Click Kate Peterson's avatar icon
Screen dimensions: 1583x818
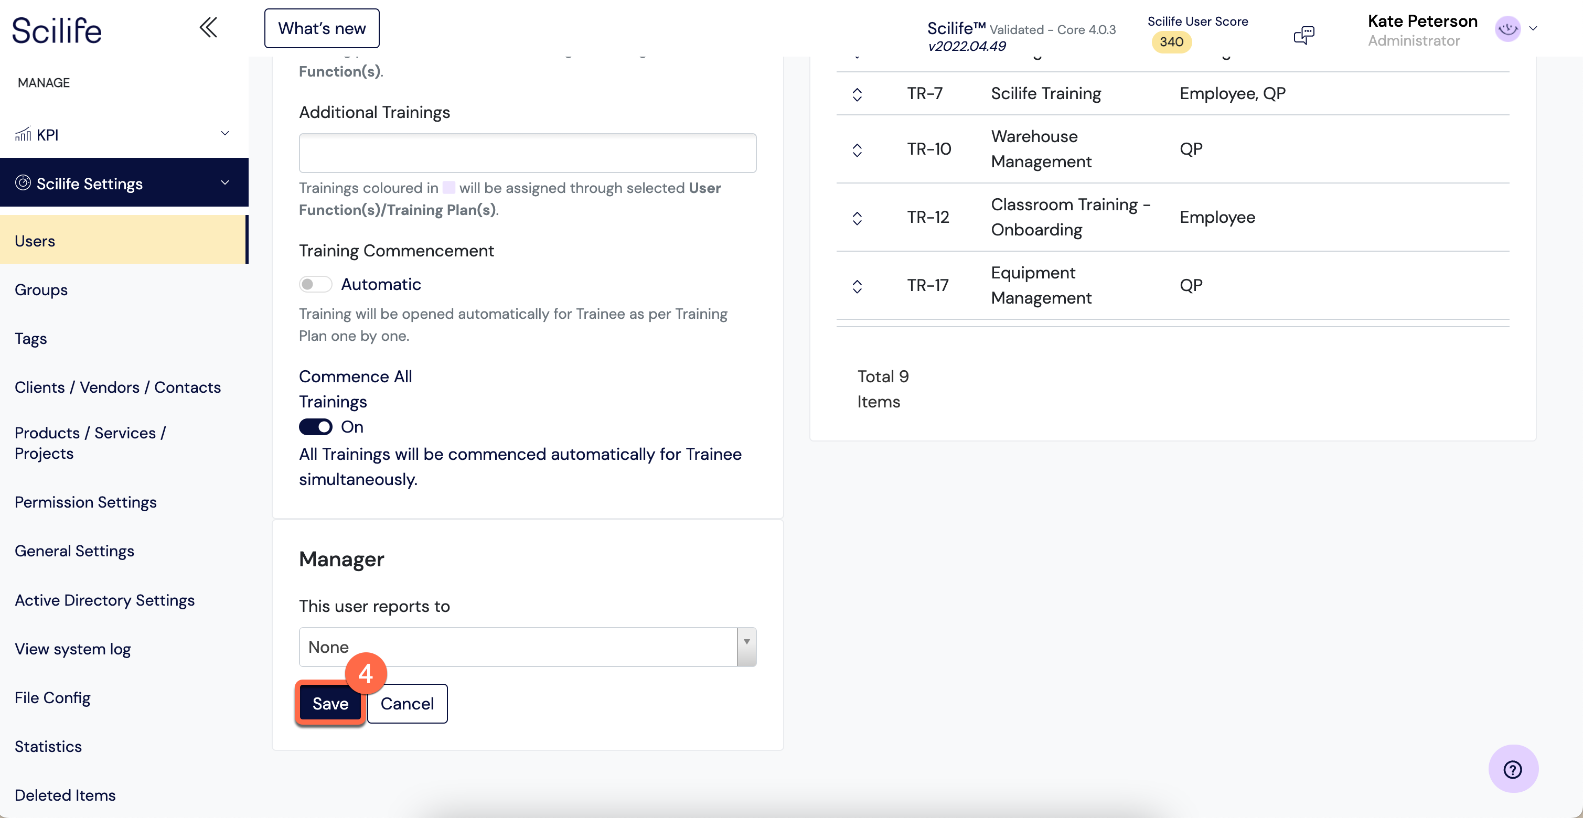point(1507,28)
